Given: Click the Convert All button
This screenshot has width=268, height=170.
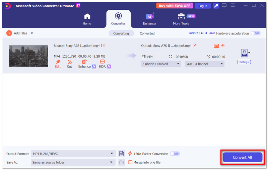Looking at the screenshot, I should pos(242,157).
